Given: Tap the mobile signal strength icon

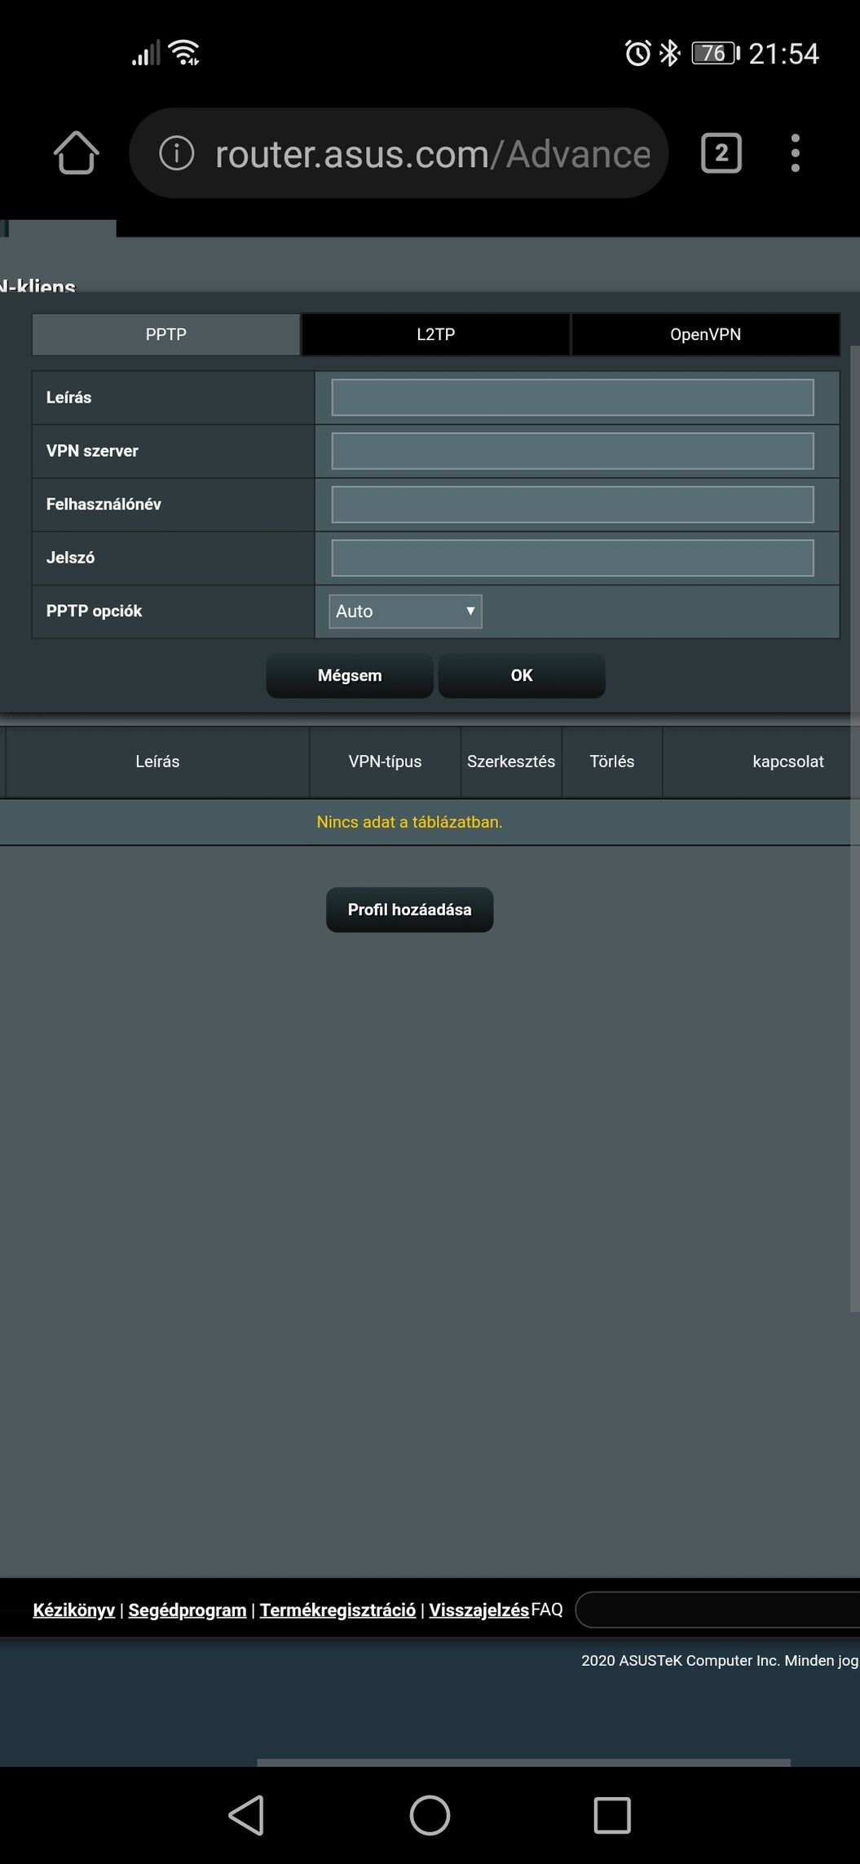Looking at the screenshot, I should tap(146, 54).
